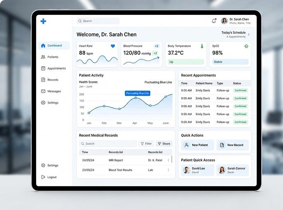The width and height of the screenshot is (283, 210).
Task: Click Dr. Sarah Chen's profile avatar
Action: [x=224, y=21]
